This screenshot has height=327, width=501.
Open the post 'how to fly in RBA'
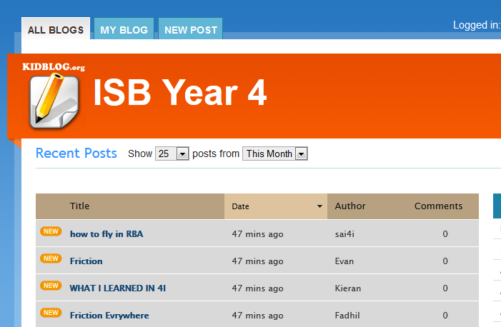(x=106, y=234)
